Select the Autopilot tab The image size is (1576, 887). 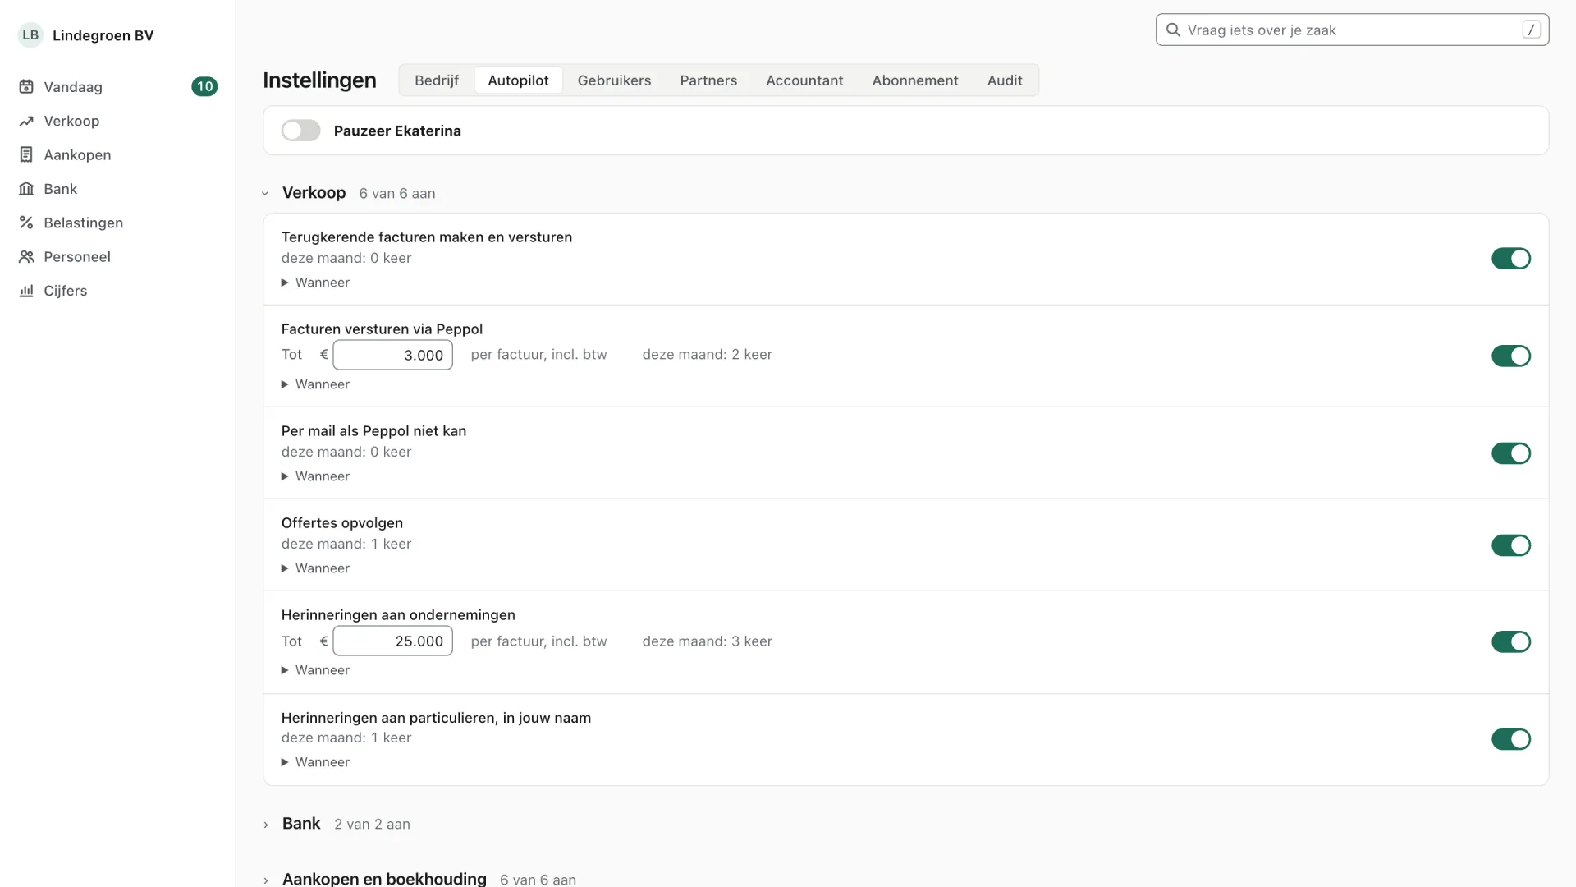tap(518, 80)
